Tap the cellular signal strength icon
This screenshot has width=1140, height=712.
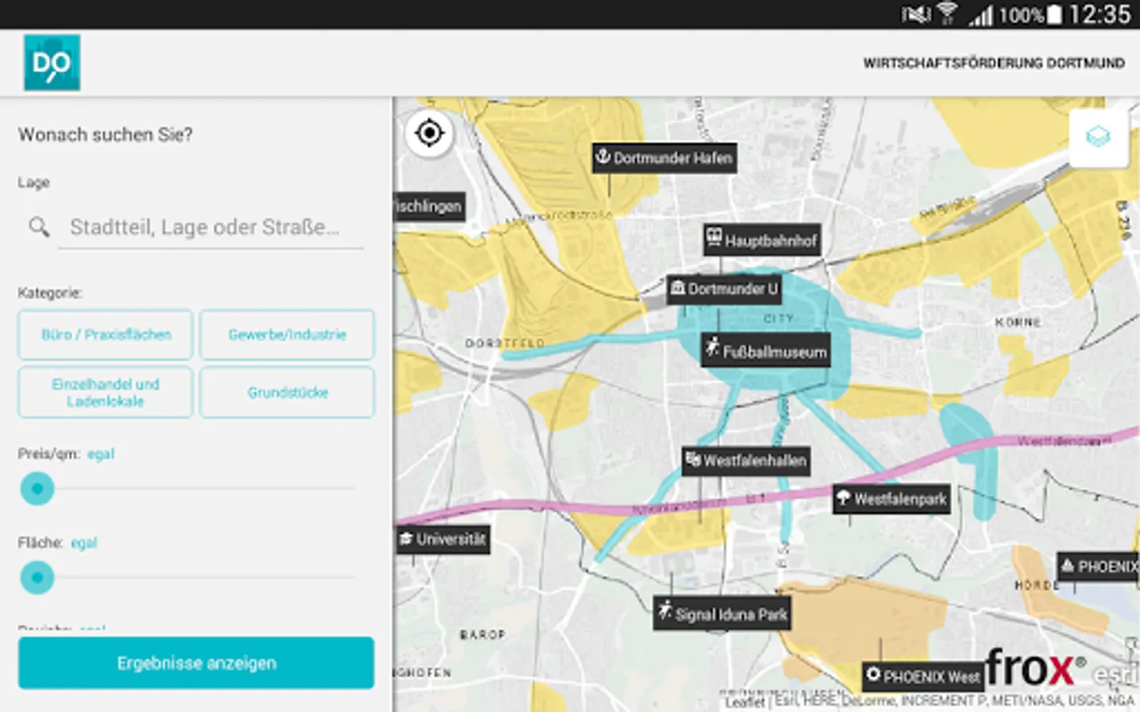click(x=982, y=15)
